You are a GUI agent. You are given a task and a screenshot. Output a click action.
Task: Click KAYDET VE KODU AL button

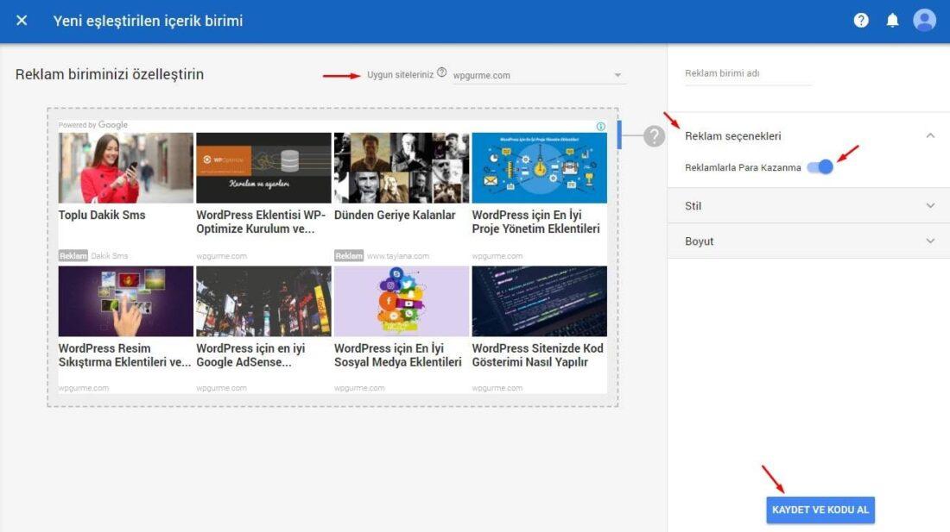coord(820,510)
